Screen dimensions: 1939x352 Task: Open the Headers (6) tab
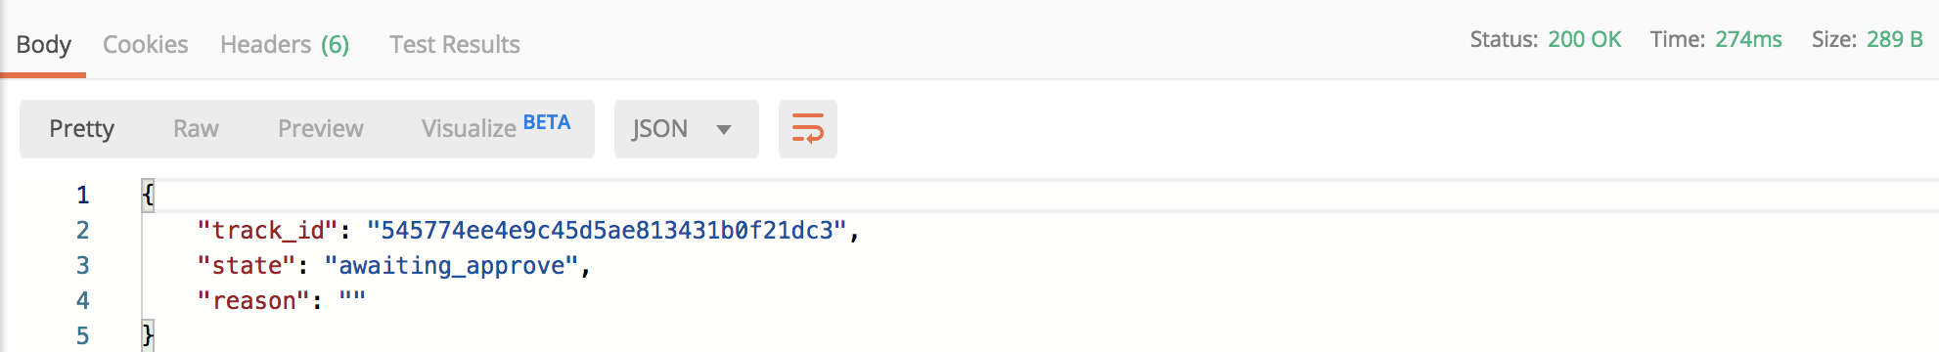coord(285,44)
